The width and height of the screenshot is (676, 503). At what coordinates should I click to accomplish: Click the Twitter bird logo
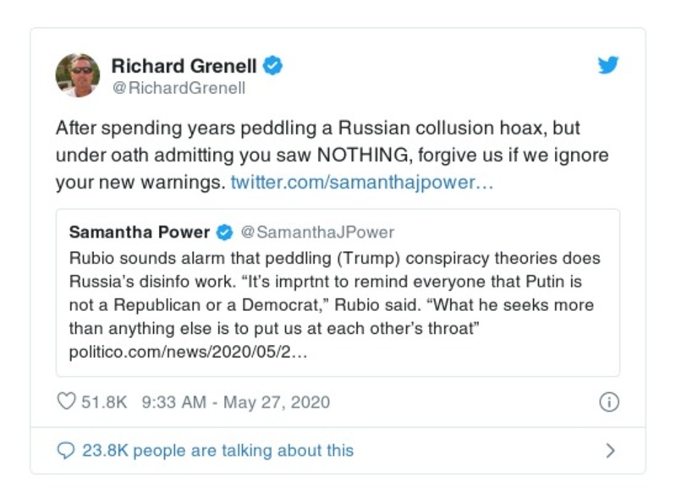(608, 66)
